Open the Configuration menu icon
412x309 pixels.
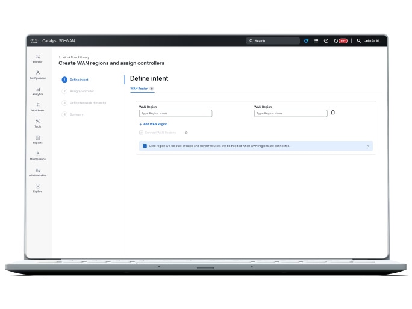point(38,74)
